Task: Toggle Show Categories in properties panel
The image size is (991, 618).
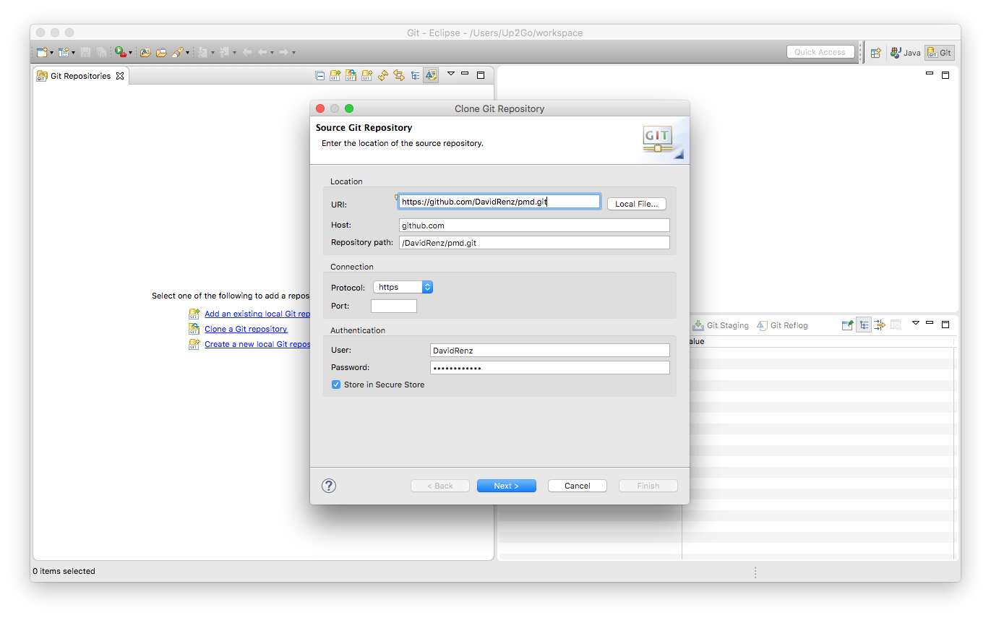Action: tap(864, 325)
